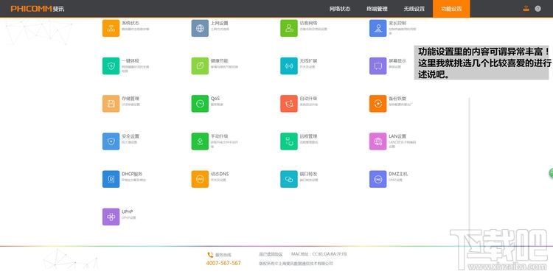
Task: Click the PHICOMM 斐讯 logo
Action: [x=38, y=9]
